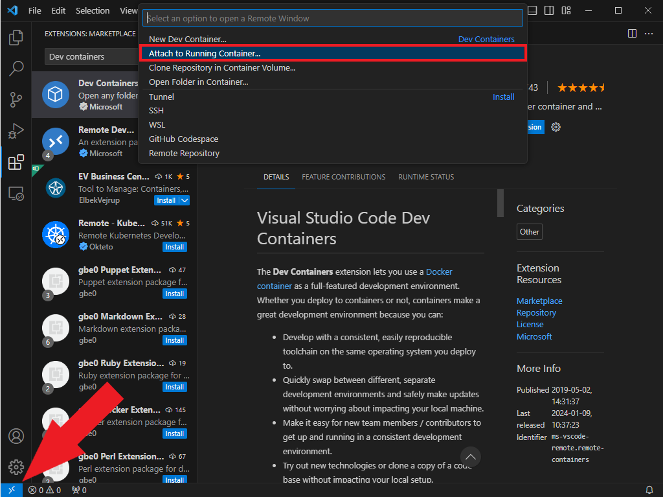Select Attach to Running Container option
Viewport: 663px width, 497px height.
tap(333, 53)
